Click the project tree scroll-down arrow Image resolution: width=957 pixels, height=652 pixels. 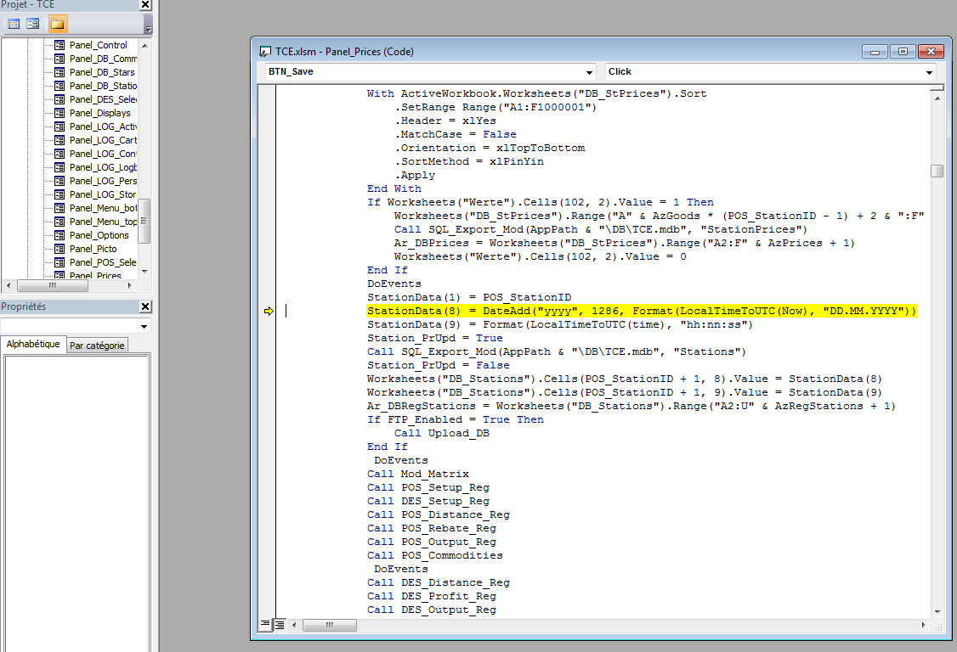(144, 272)
